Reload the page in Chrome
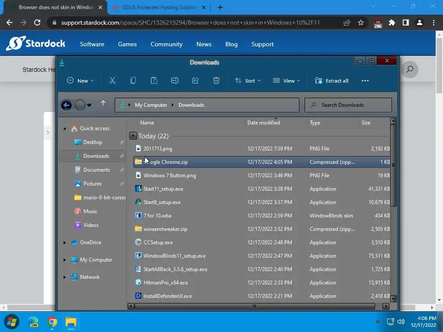Screen dimensions: 443x332 tap(37, 22)
